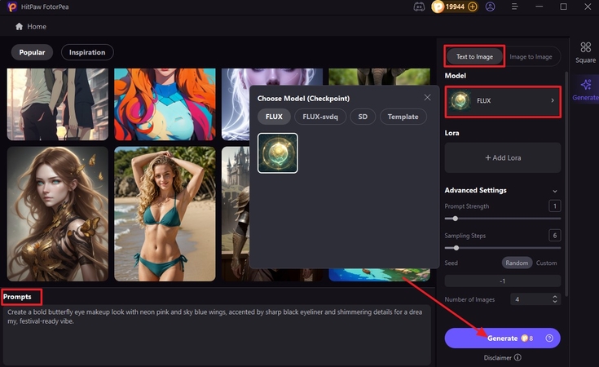
Task: Set Seed mode to Custom
Action: 546,263
